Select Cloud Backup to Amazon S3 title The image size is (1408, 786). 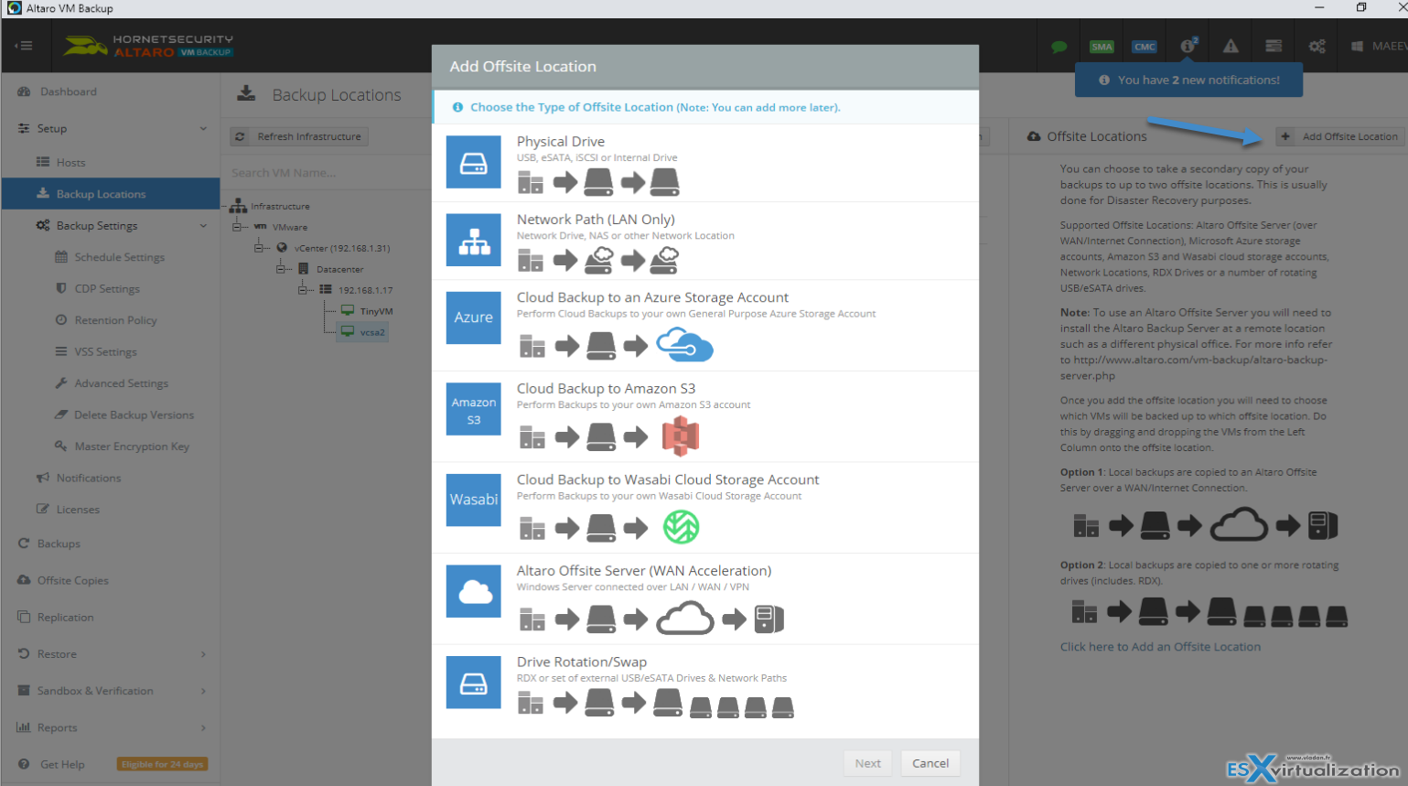606,389
